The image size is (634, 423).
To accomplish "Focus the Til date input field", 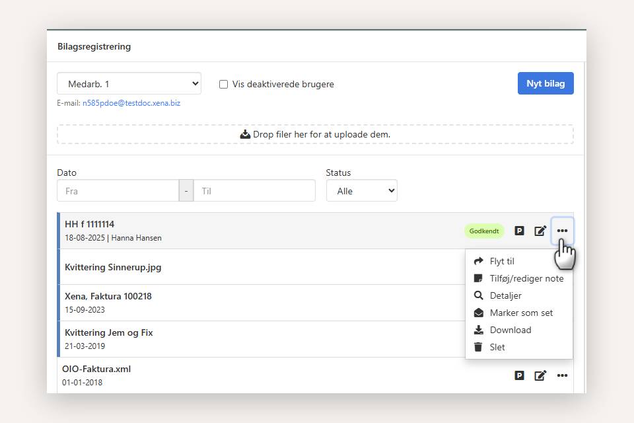I will tap(254, 191).
